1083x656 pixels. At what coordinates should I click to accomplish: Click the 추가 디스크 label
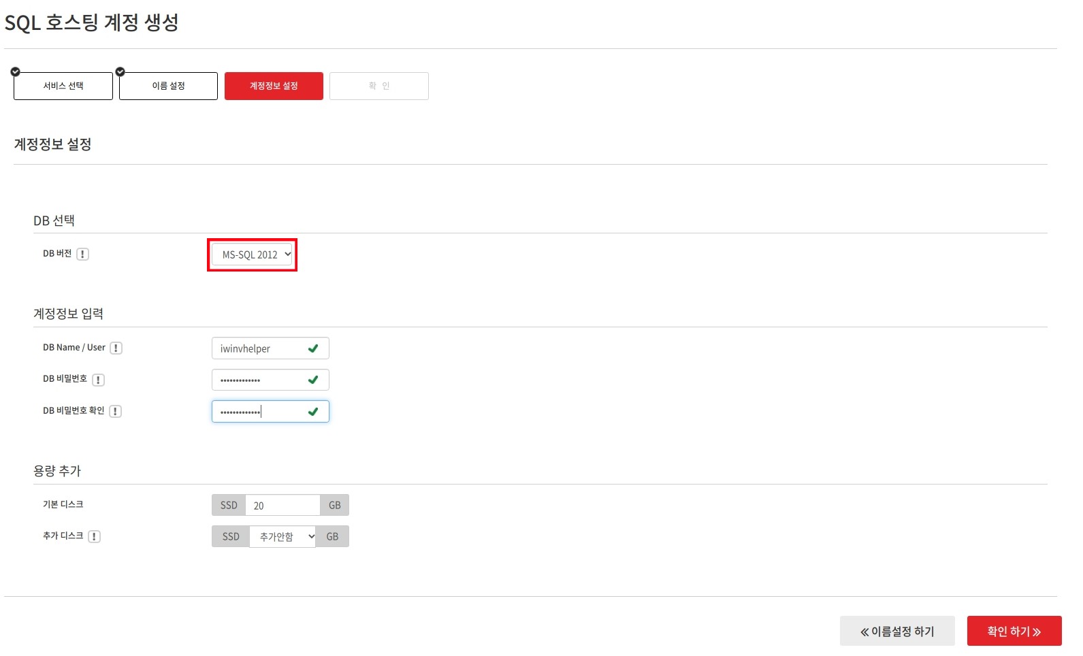point(63,536)
